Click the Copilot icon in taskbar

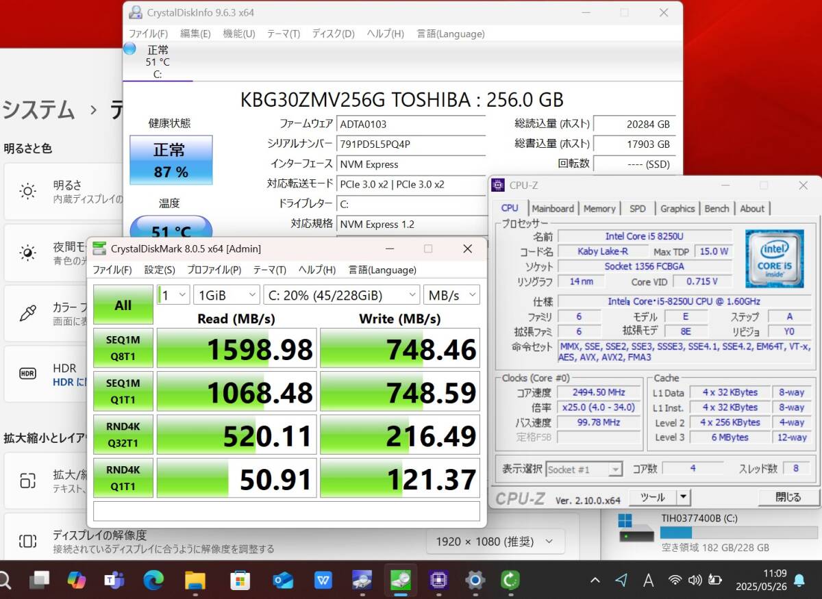pyautogui.click(x=76, y=581)
